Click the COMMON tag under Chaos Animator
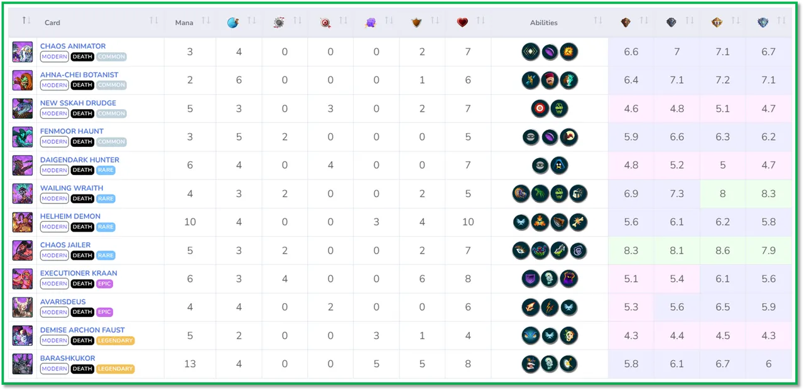Screen dimensions: 804x391 [x=111, y=56]
